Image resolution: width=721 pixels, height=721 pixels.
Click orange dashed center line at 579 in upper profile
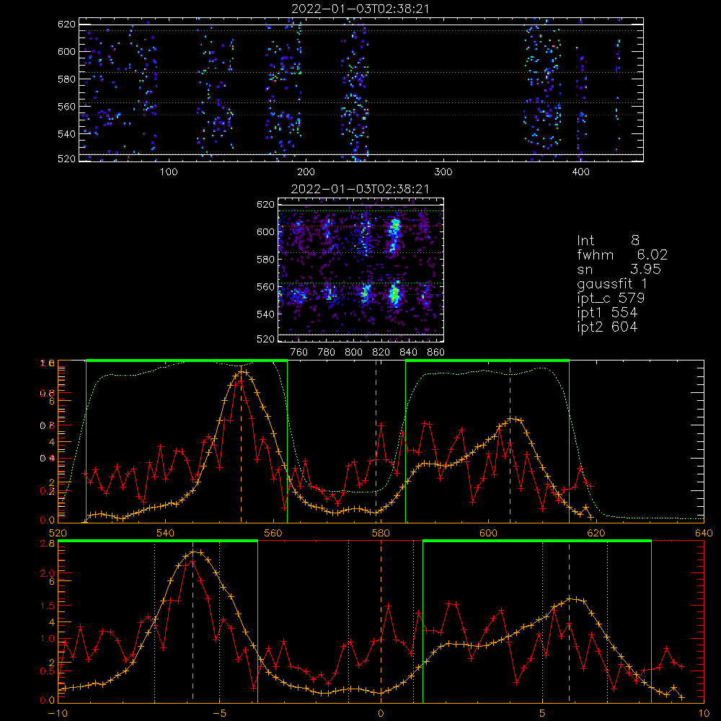tap(376, 441)
